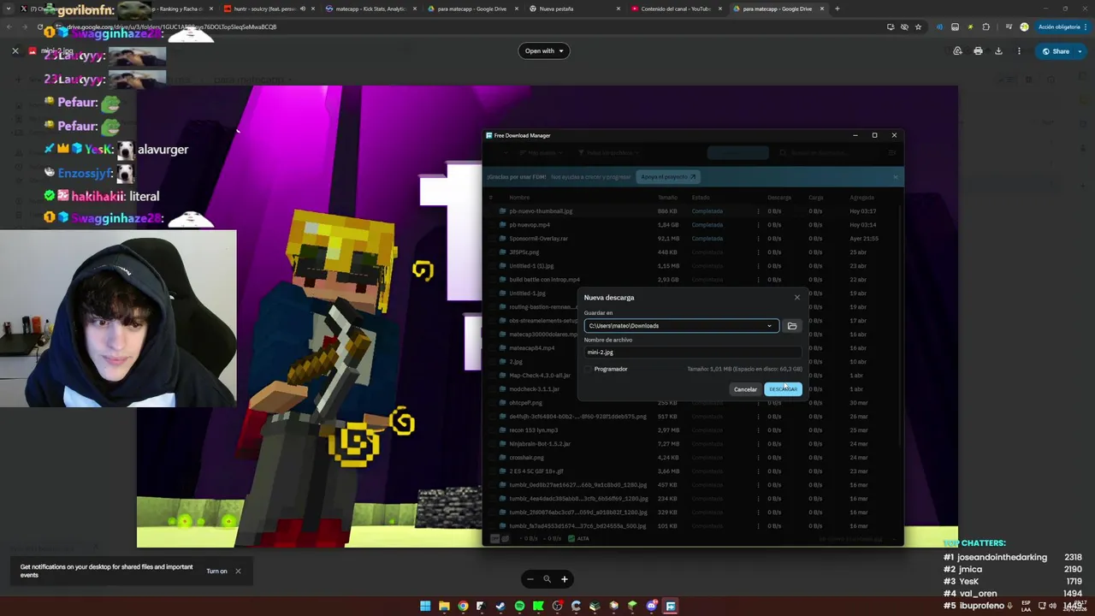Click the Drive viewer download icon
The height and width of the screenshot is (616, 1095).
998,51
